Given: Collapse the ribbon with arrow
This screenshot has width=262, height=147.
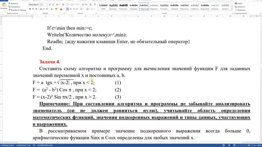Looking at the screenshot, I should pos(260,13).
